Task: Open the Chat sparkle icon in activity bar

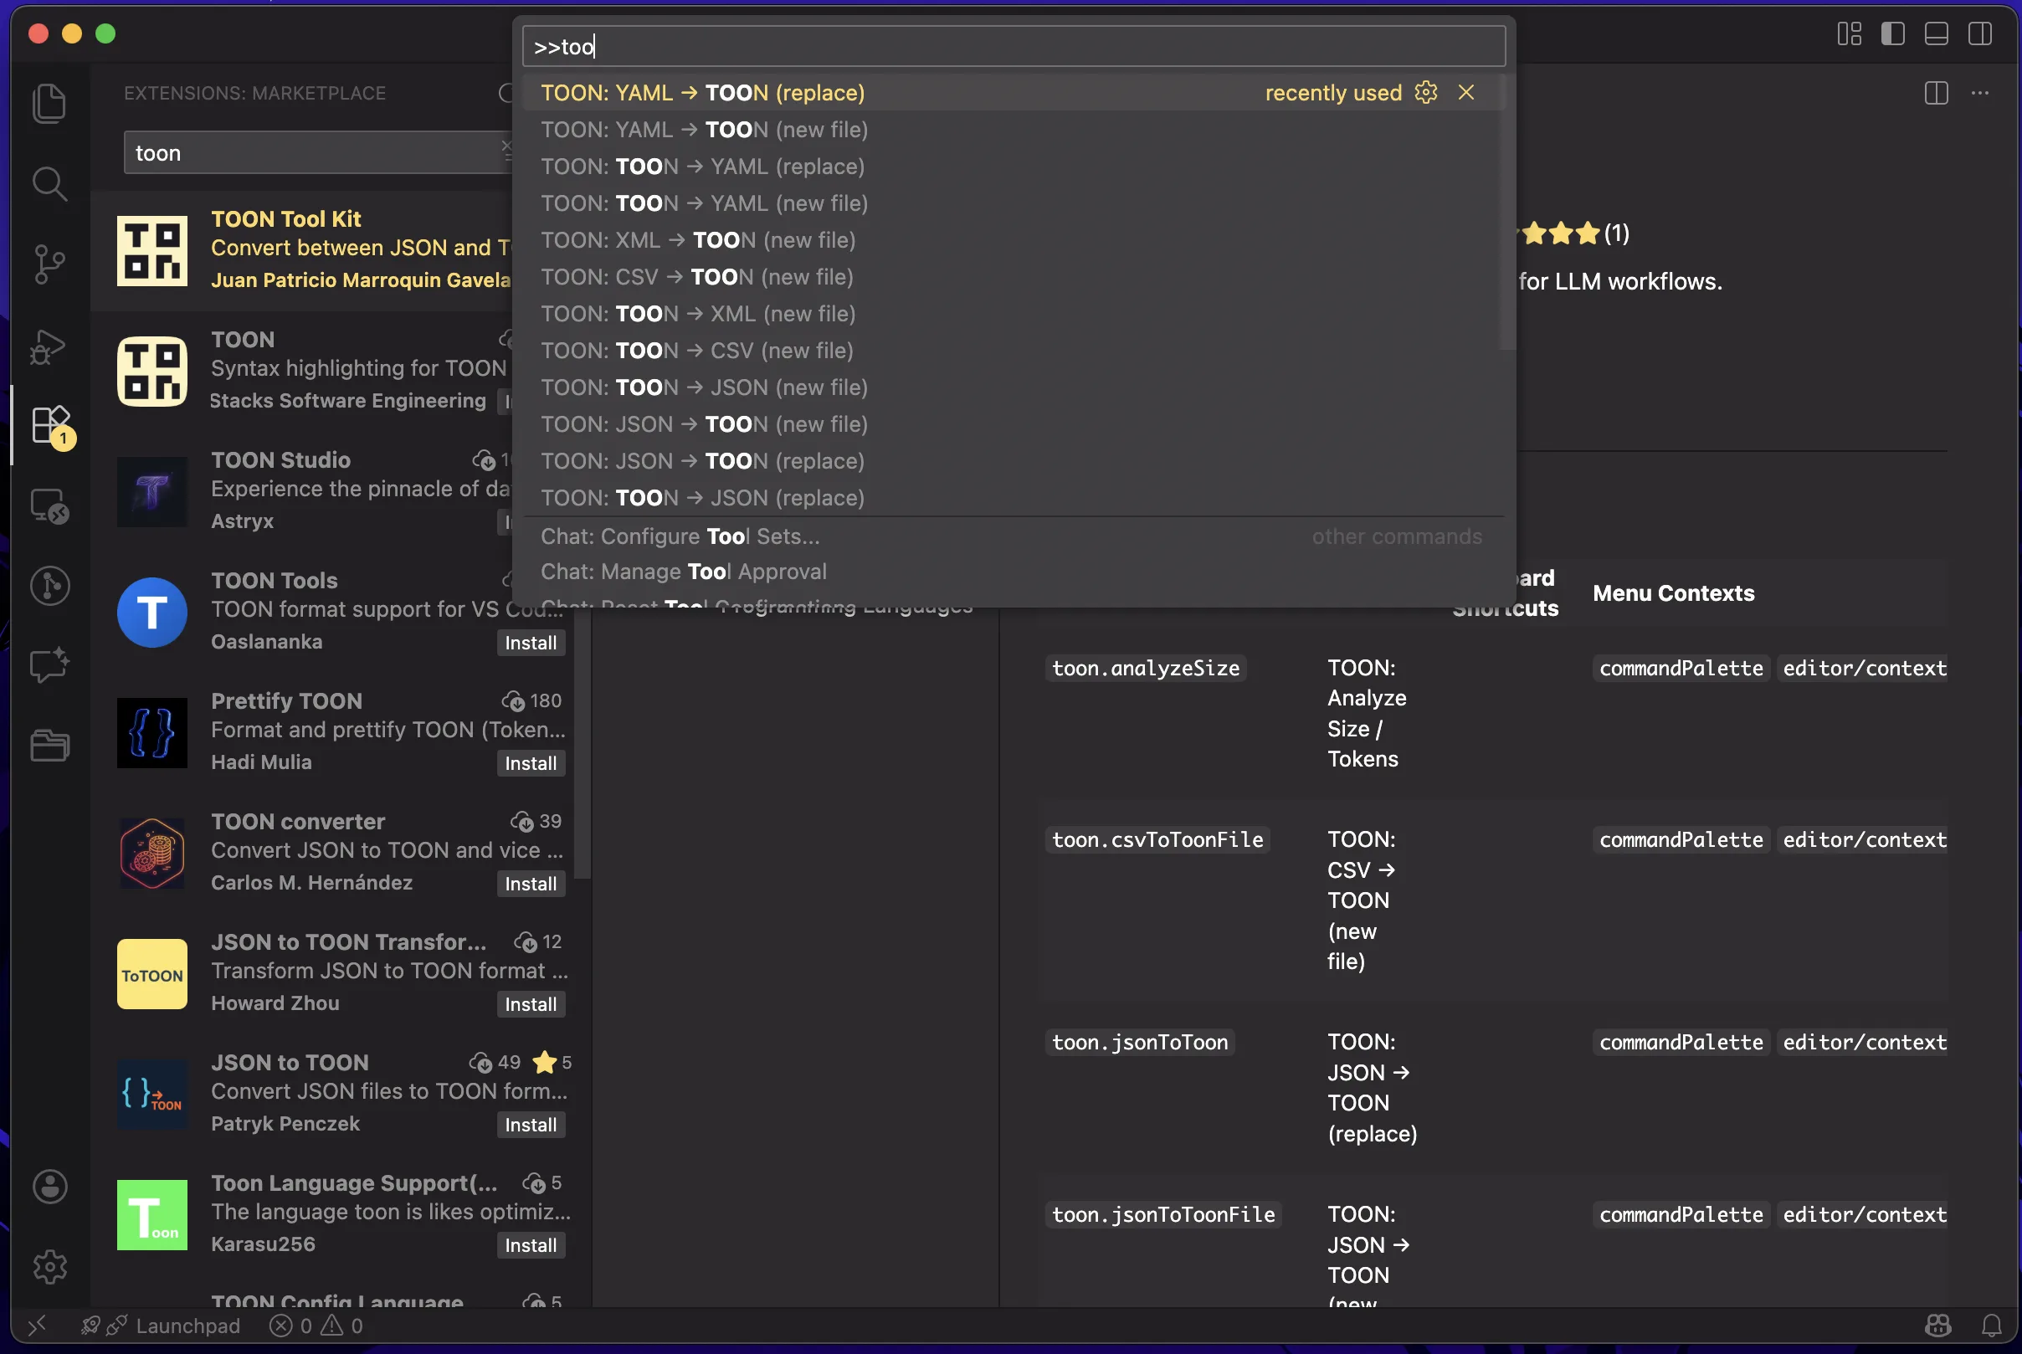Action: click(49, 666)
